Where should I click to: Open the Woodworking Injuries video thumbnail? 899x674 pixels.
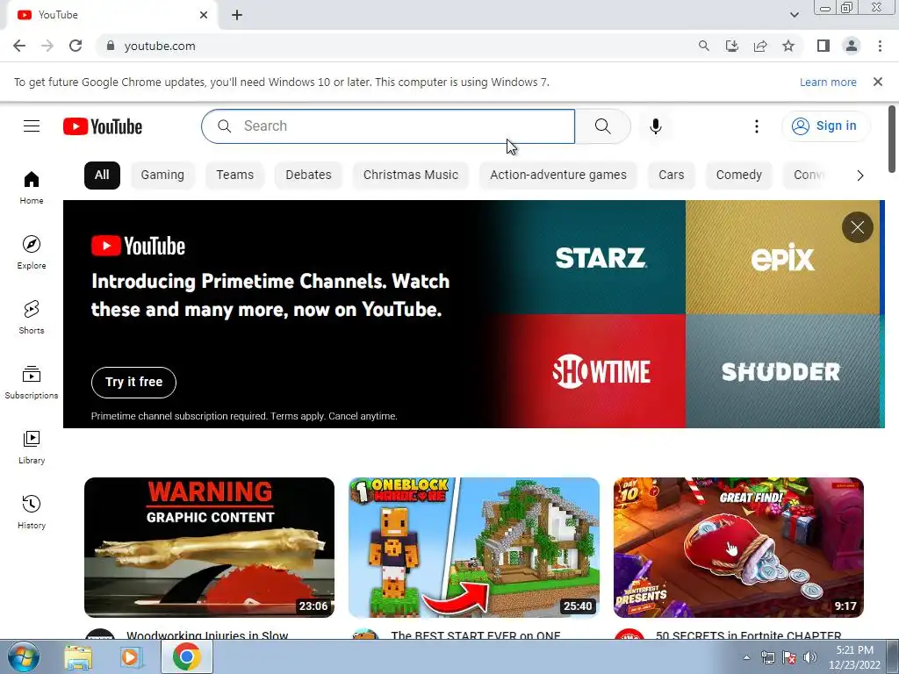coord(209,548)
